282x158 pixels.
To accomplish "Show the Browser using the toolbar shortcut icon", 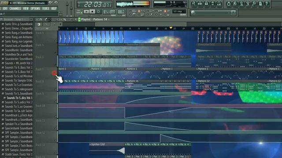I will point(213,4).
